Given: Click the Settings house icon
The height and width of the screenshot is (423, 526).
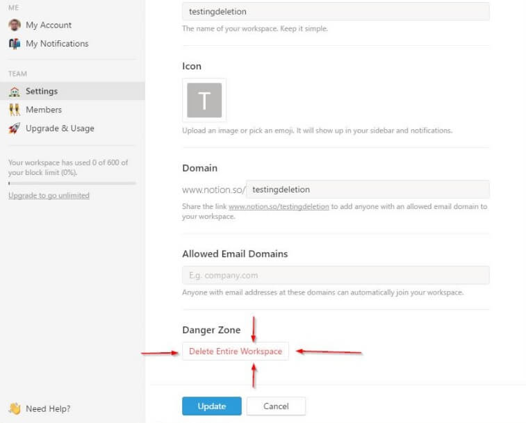Looking at the screenshot, I should [15, 91].
